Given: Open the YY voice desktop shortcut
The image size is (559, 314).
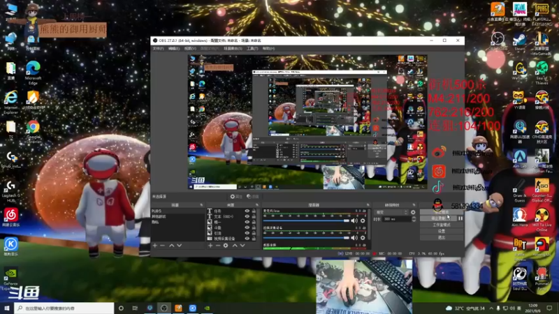Looking at the screenshot, I should click(x=519, y=100).
